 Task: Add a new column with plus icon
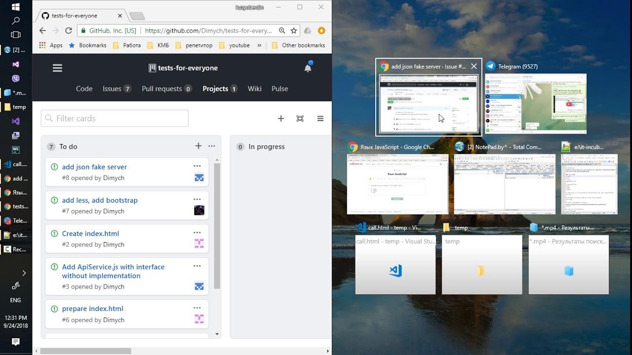[281, 118]
